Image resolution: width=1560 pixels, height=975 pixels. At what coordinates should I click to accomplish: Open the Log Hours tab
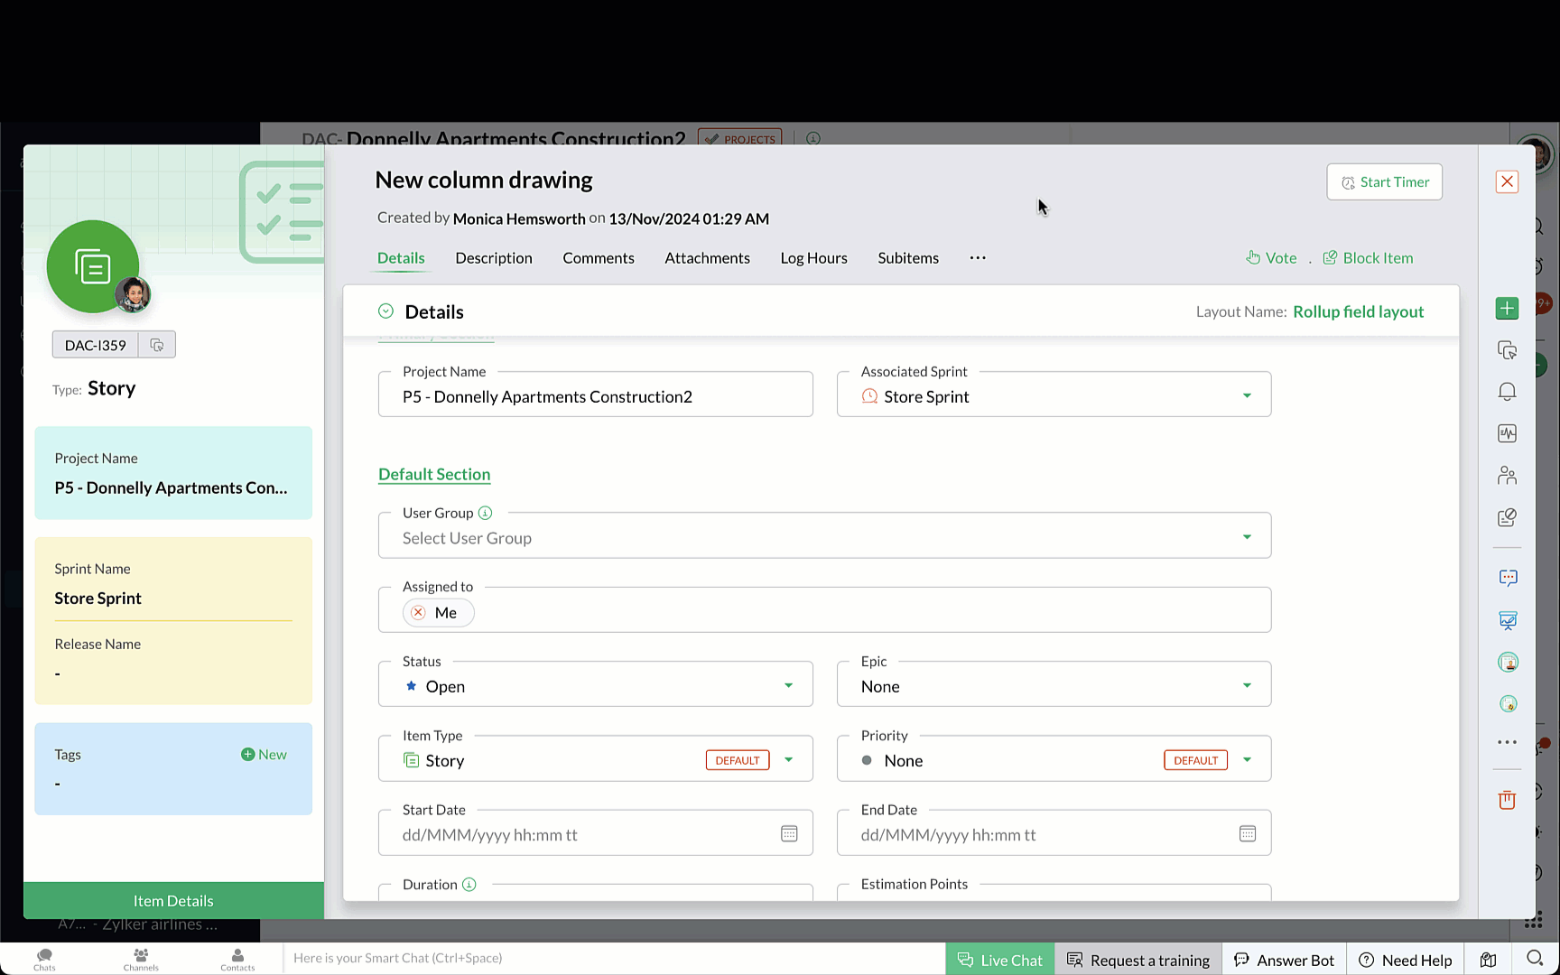(813, 258)
